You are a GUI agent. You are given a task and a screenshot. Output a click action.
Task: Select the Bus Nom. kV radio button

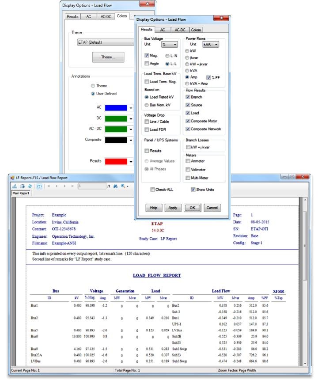point(147,105)
